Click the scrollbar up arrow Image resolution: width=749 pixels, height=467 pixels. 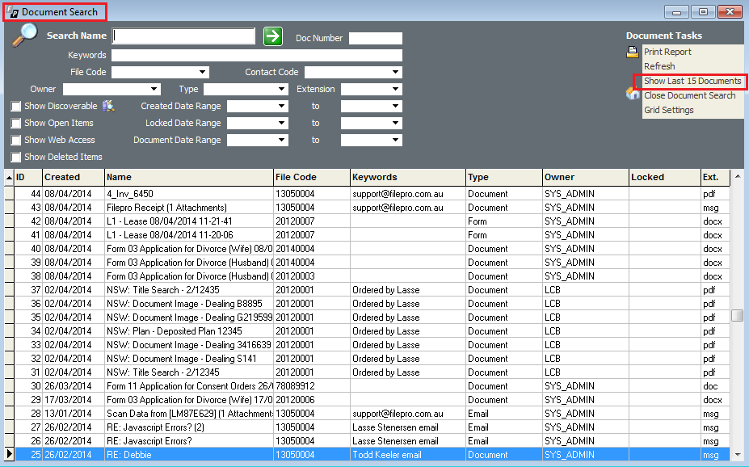click(737, 177)
